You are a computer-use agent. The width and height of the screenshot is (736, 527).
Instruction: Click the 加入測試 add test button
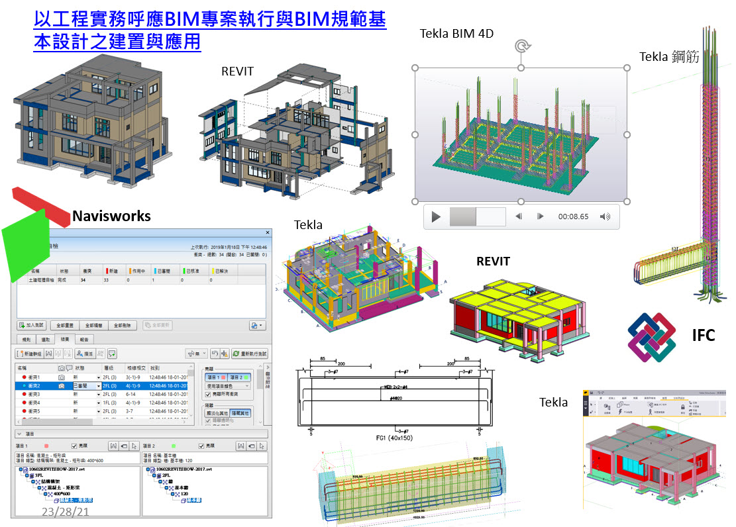[x=31, y=325]
